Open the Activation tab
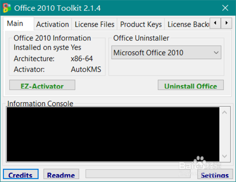Screen dimensions: 236x182 coord(53,25)
